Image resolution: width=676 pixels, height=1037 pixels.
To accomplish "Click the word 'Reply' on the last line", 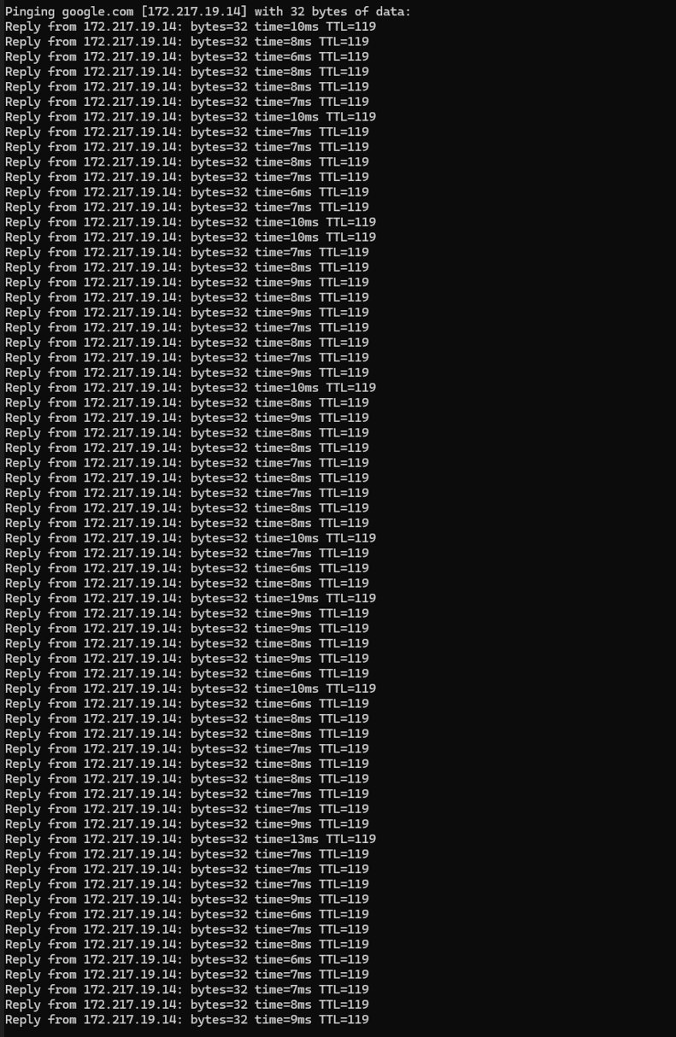I will click(x=22, y=1019).
